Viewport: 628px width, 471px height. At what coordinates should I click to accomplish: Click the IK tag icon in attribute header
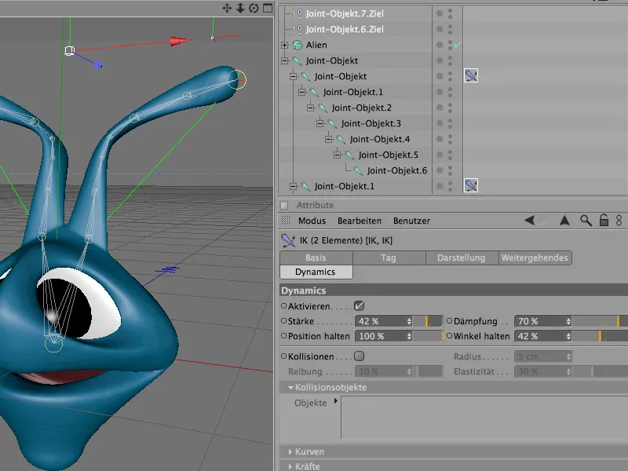pyautogui.click(x=288, y=240)
